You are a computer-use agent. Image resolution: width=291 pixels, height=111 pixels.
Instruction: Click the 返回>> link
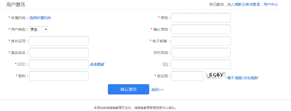(x=157, y=90)
